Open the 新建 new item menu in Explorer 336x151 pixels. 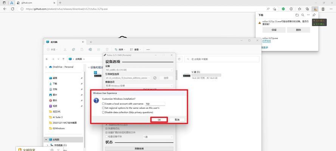tap(52, 49)
